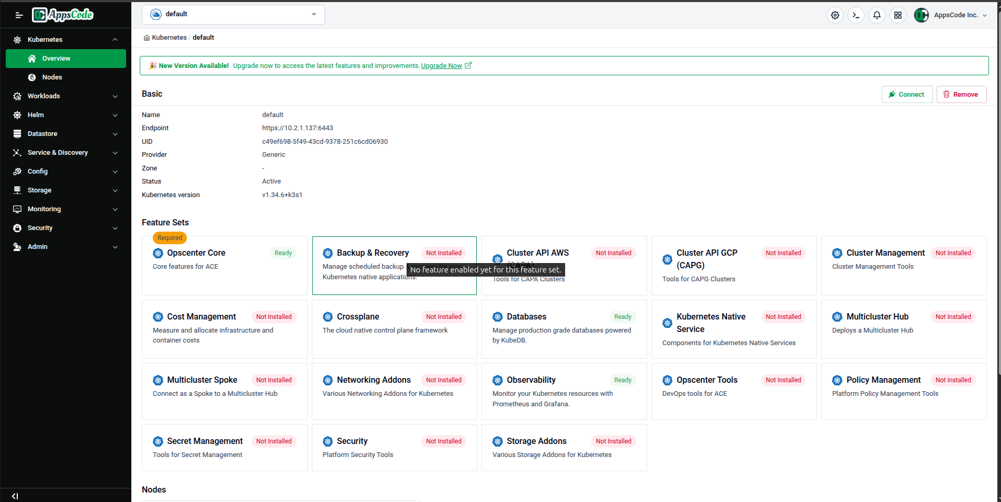
Task: Open the AppsCode Inc. account dropdown
Action: click(951, 15)
